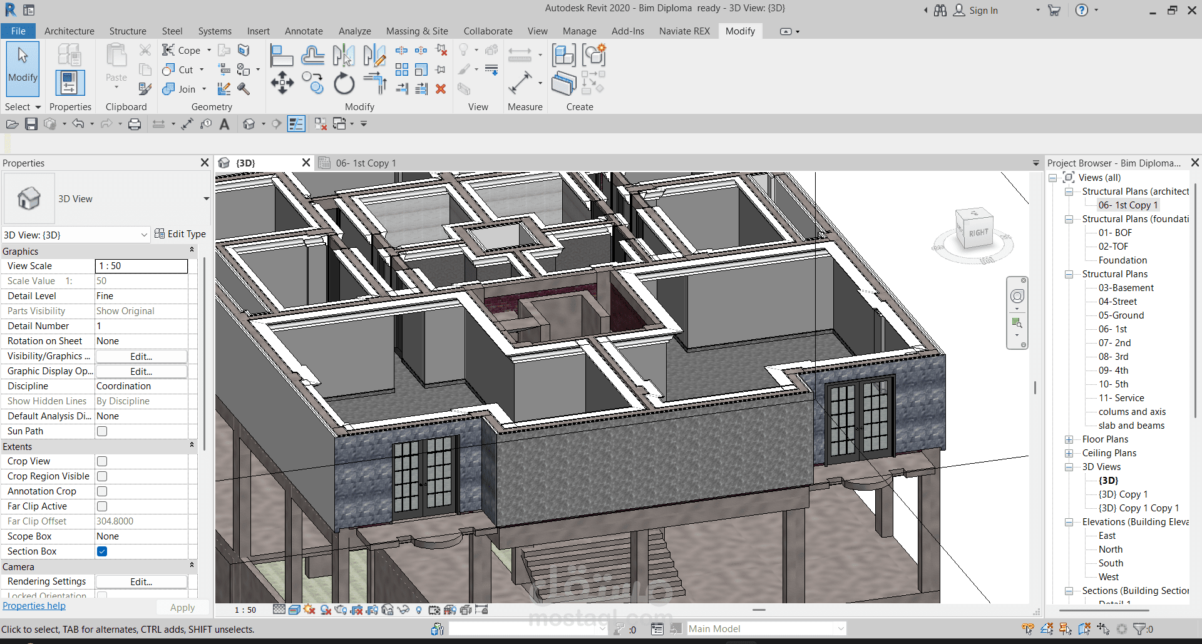Viewport: 1202px width, 644px height.
Task: Select the Move tool in Modify panel
Action: (282, 83)
